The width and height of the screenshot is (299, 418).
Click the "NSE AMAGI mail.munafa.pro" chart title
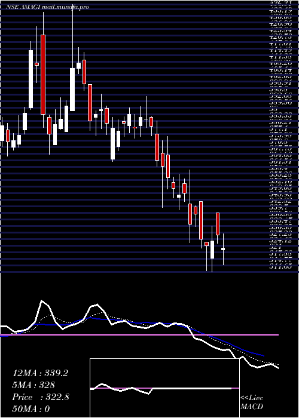coord(47,7)
